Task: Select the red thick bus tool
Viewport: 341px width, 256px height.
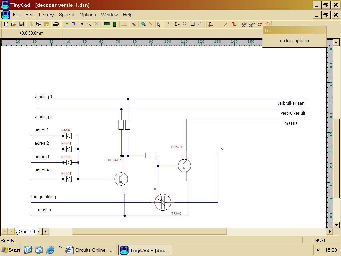Action: [x=234, y=24]
